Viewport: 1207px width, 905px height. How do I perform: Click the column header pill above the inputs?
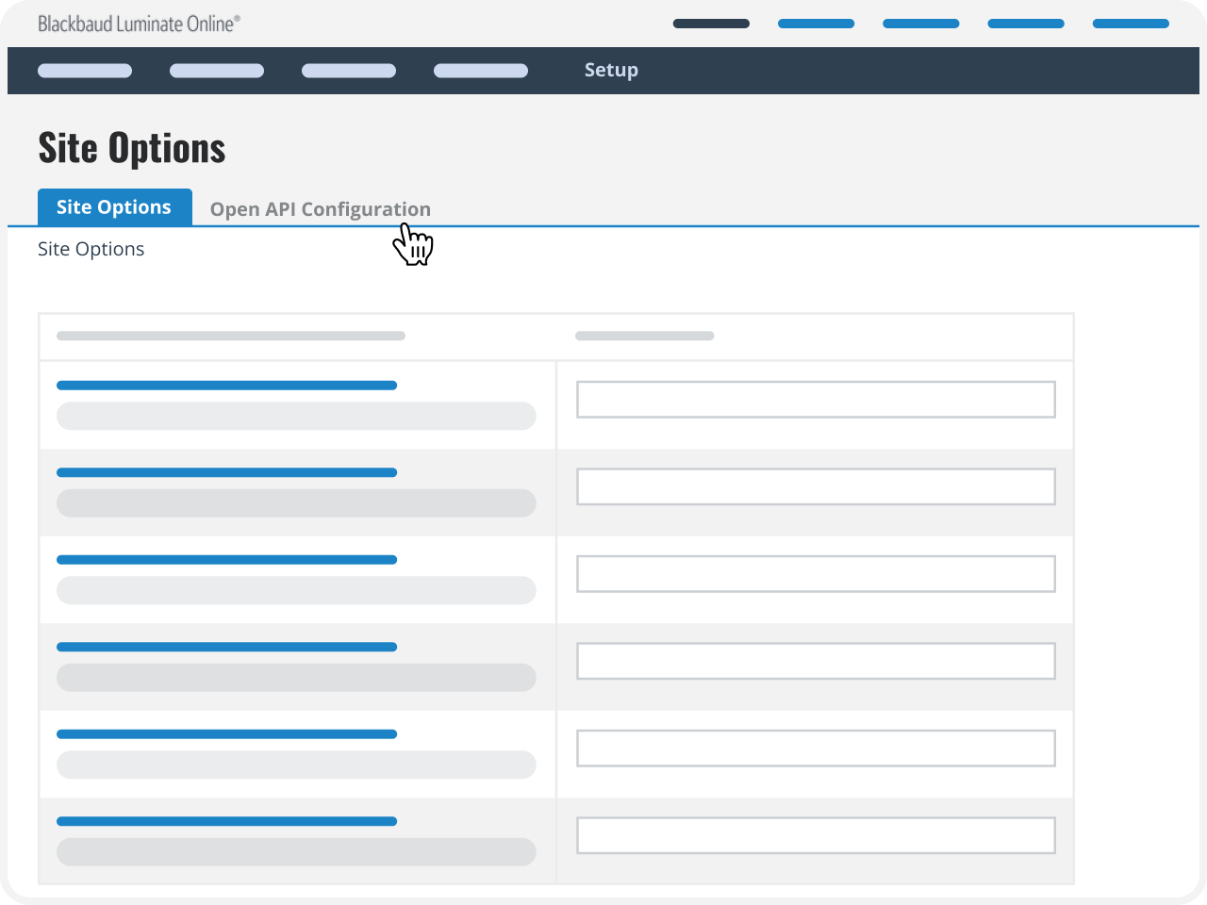pyautogui.click(x=644, y=335)
